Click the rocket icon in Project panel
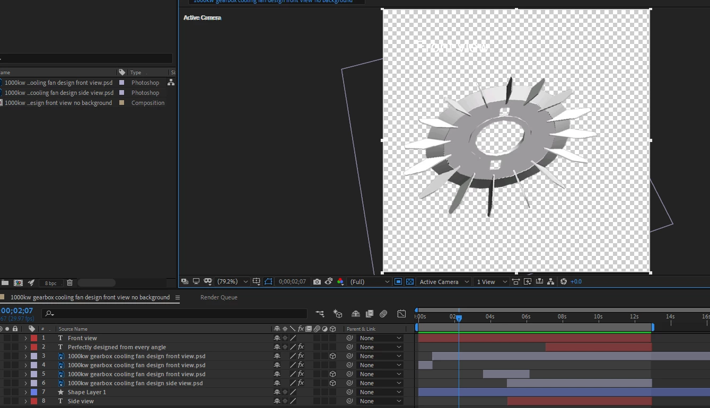This screenshot has height=408, width=710. (x=31, y=283)
